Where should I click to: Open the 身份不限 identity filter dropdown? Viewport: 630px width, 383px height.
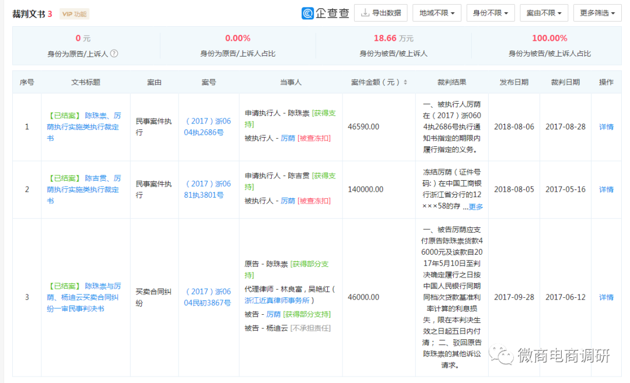490,12
